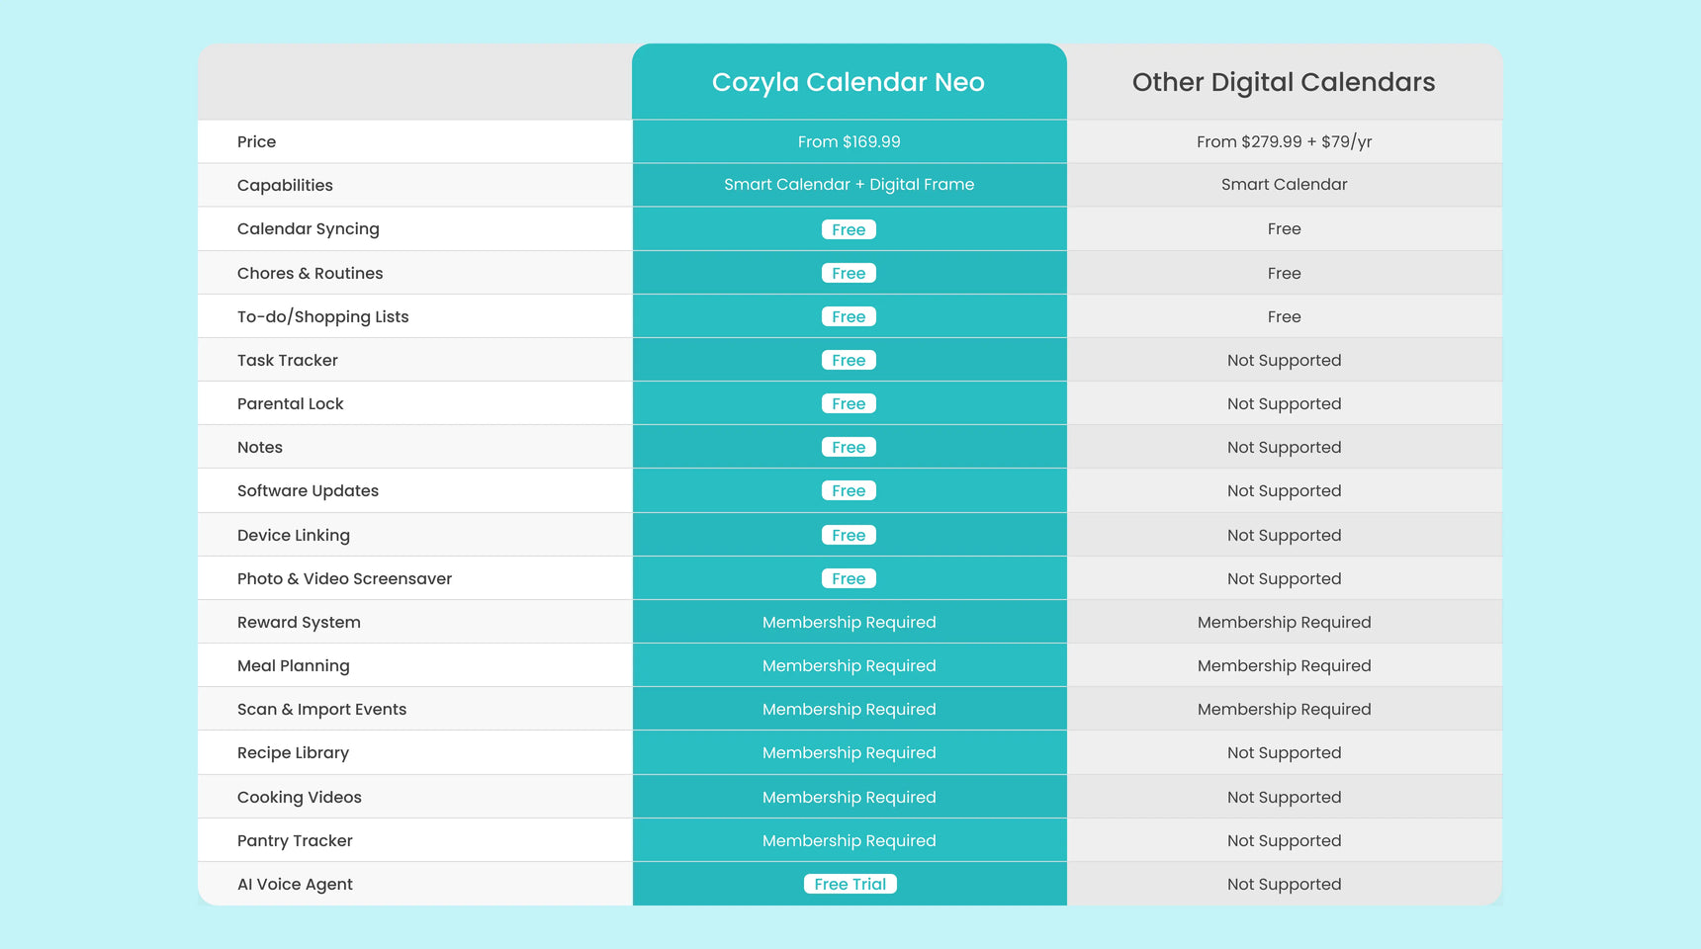
Task: Click the "Device Linking" row label
Action: point(294,535)
